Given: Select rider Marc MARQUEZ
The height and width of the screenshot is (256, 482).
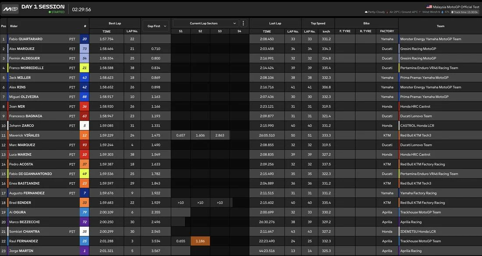Looking at the screenshot, I should coord(22,145).
